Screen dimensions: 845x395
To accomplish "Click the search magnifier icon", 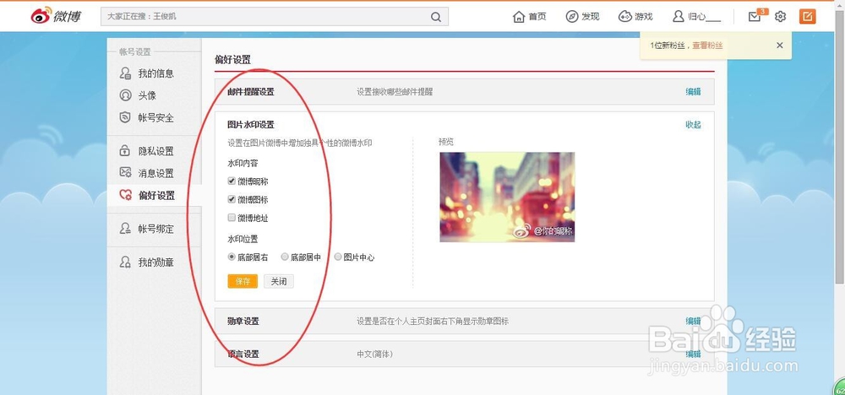I will coord(436,17).
